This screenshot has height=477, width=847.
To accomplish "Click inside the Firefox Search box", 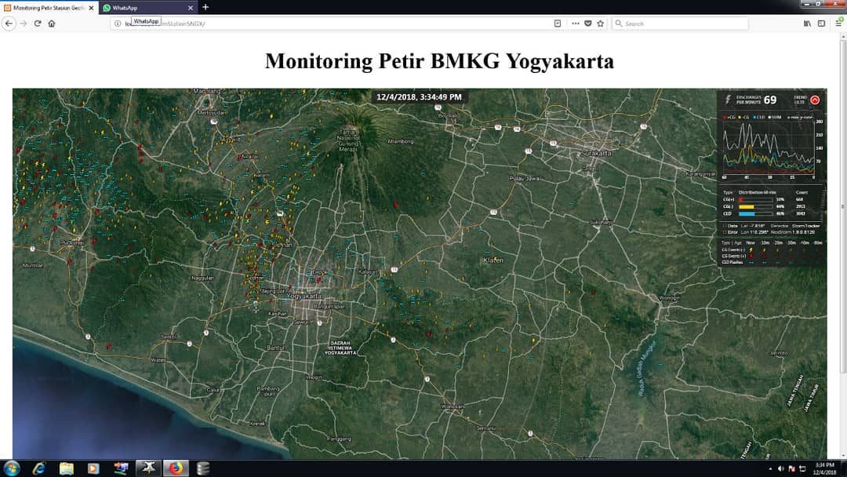I will pos(682,24).
